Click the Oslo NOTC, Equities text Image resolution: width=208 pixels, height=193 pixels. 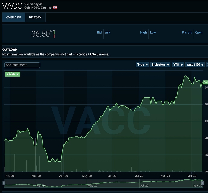(38, 8)
